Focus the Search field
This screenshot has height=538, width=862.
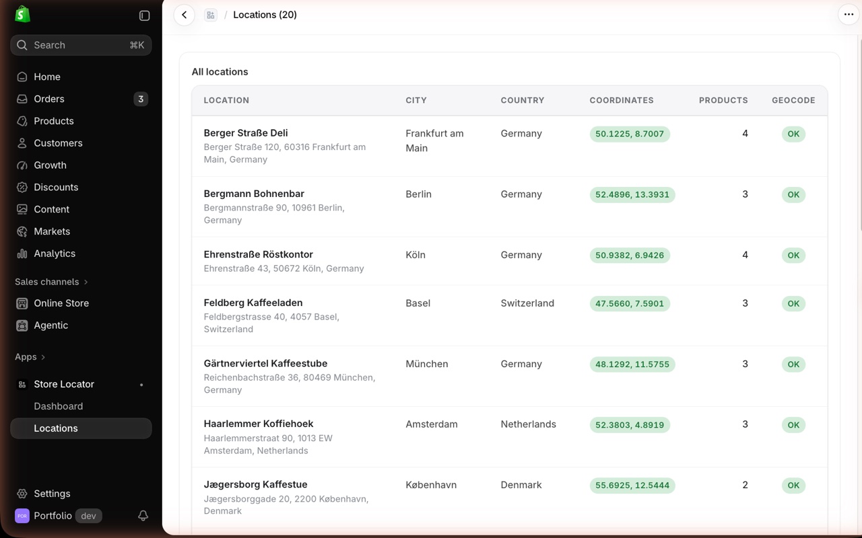pyautogui.click(x=81, y=45)
